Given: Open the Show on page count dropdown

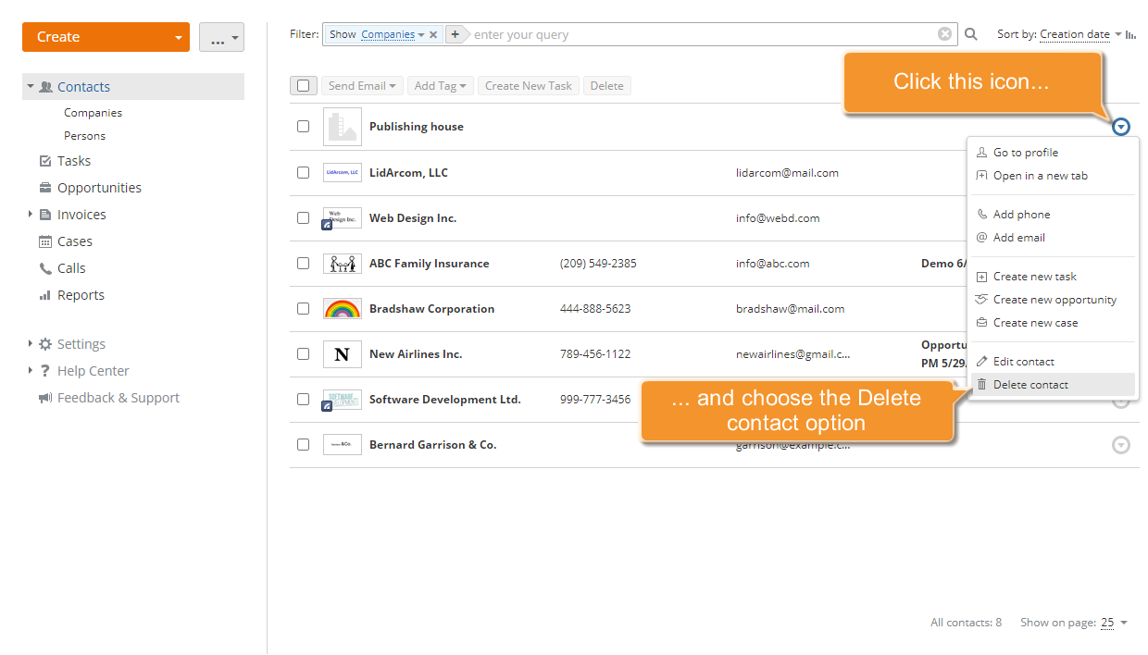Looking at the screenshot, I should pos(1114,623).
